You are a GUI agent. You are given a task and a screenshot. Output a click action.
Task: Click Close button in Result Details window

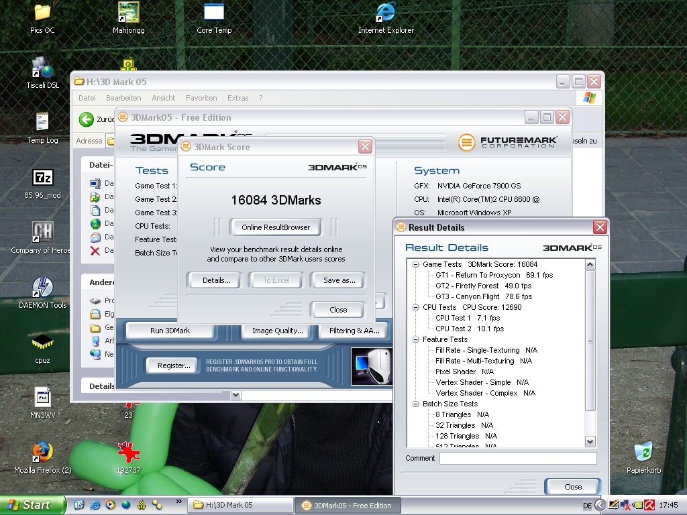(x=573, y=487)
